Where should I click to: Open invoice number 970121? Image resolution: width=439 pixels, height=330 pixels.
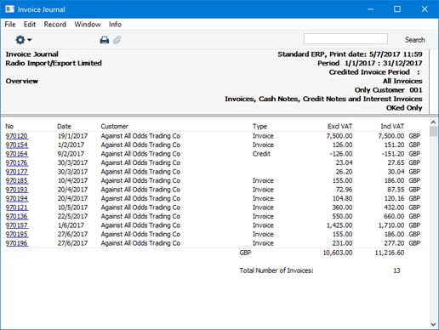coord(17,208)
